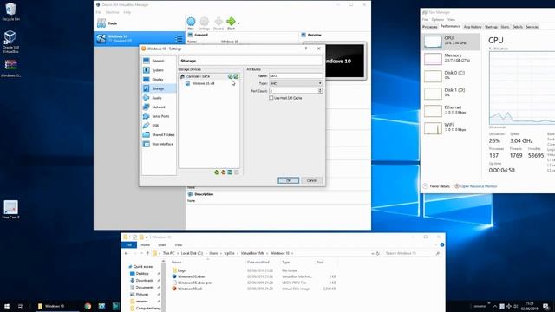Open System settings category icon
555x312 pixels.
147,70
